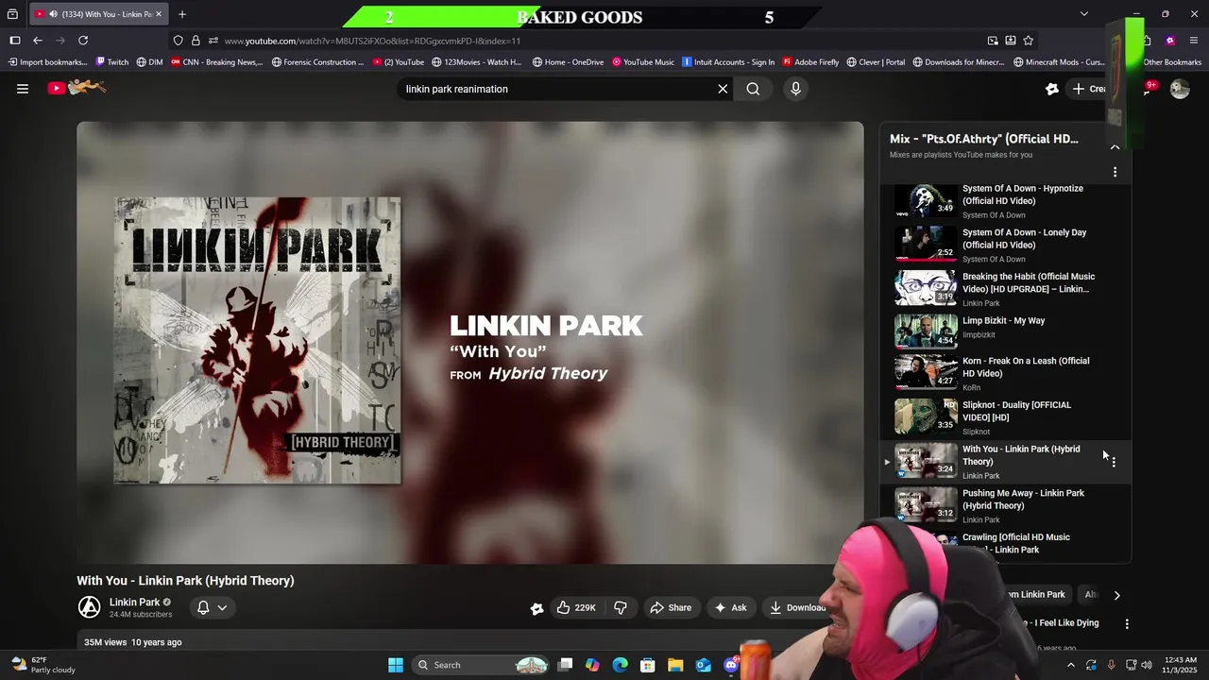Clear the search box with the X
The height and width of the screenshot is (680, 1209).
(723, 89)
